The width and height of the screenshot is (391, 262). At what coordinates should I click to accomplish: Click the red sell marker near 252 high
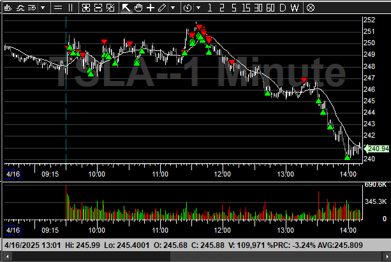point(199,27)
